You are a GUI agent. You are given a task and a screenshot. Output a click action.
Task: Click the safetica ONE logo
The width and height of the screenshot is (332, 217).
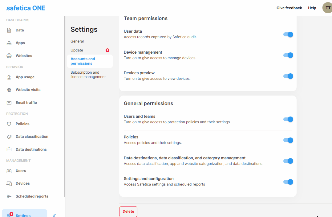coord(26,8)
